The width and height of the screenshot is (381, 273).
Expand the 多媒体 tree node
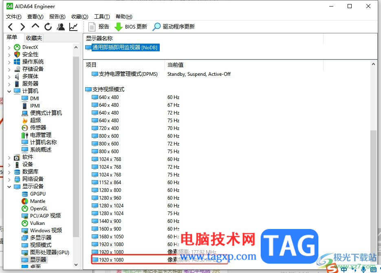[9, 77]
